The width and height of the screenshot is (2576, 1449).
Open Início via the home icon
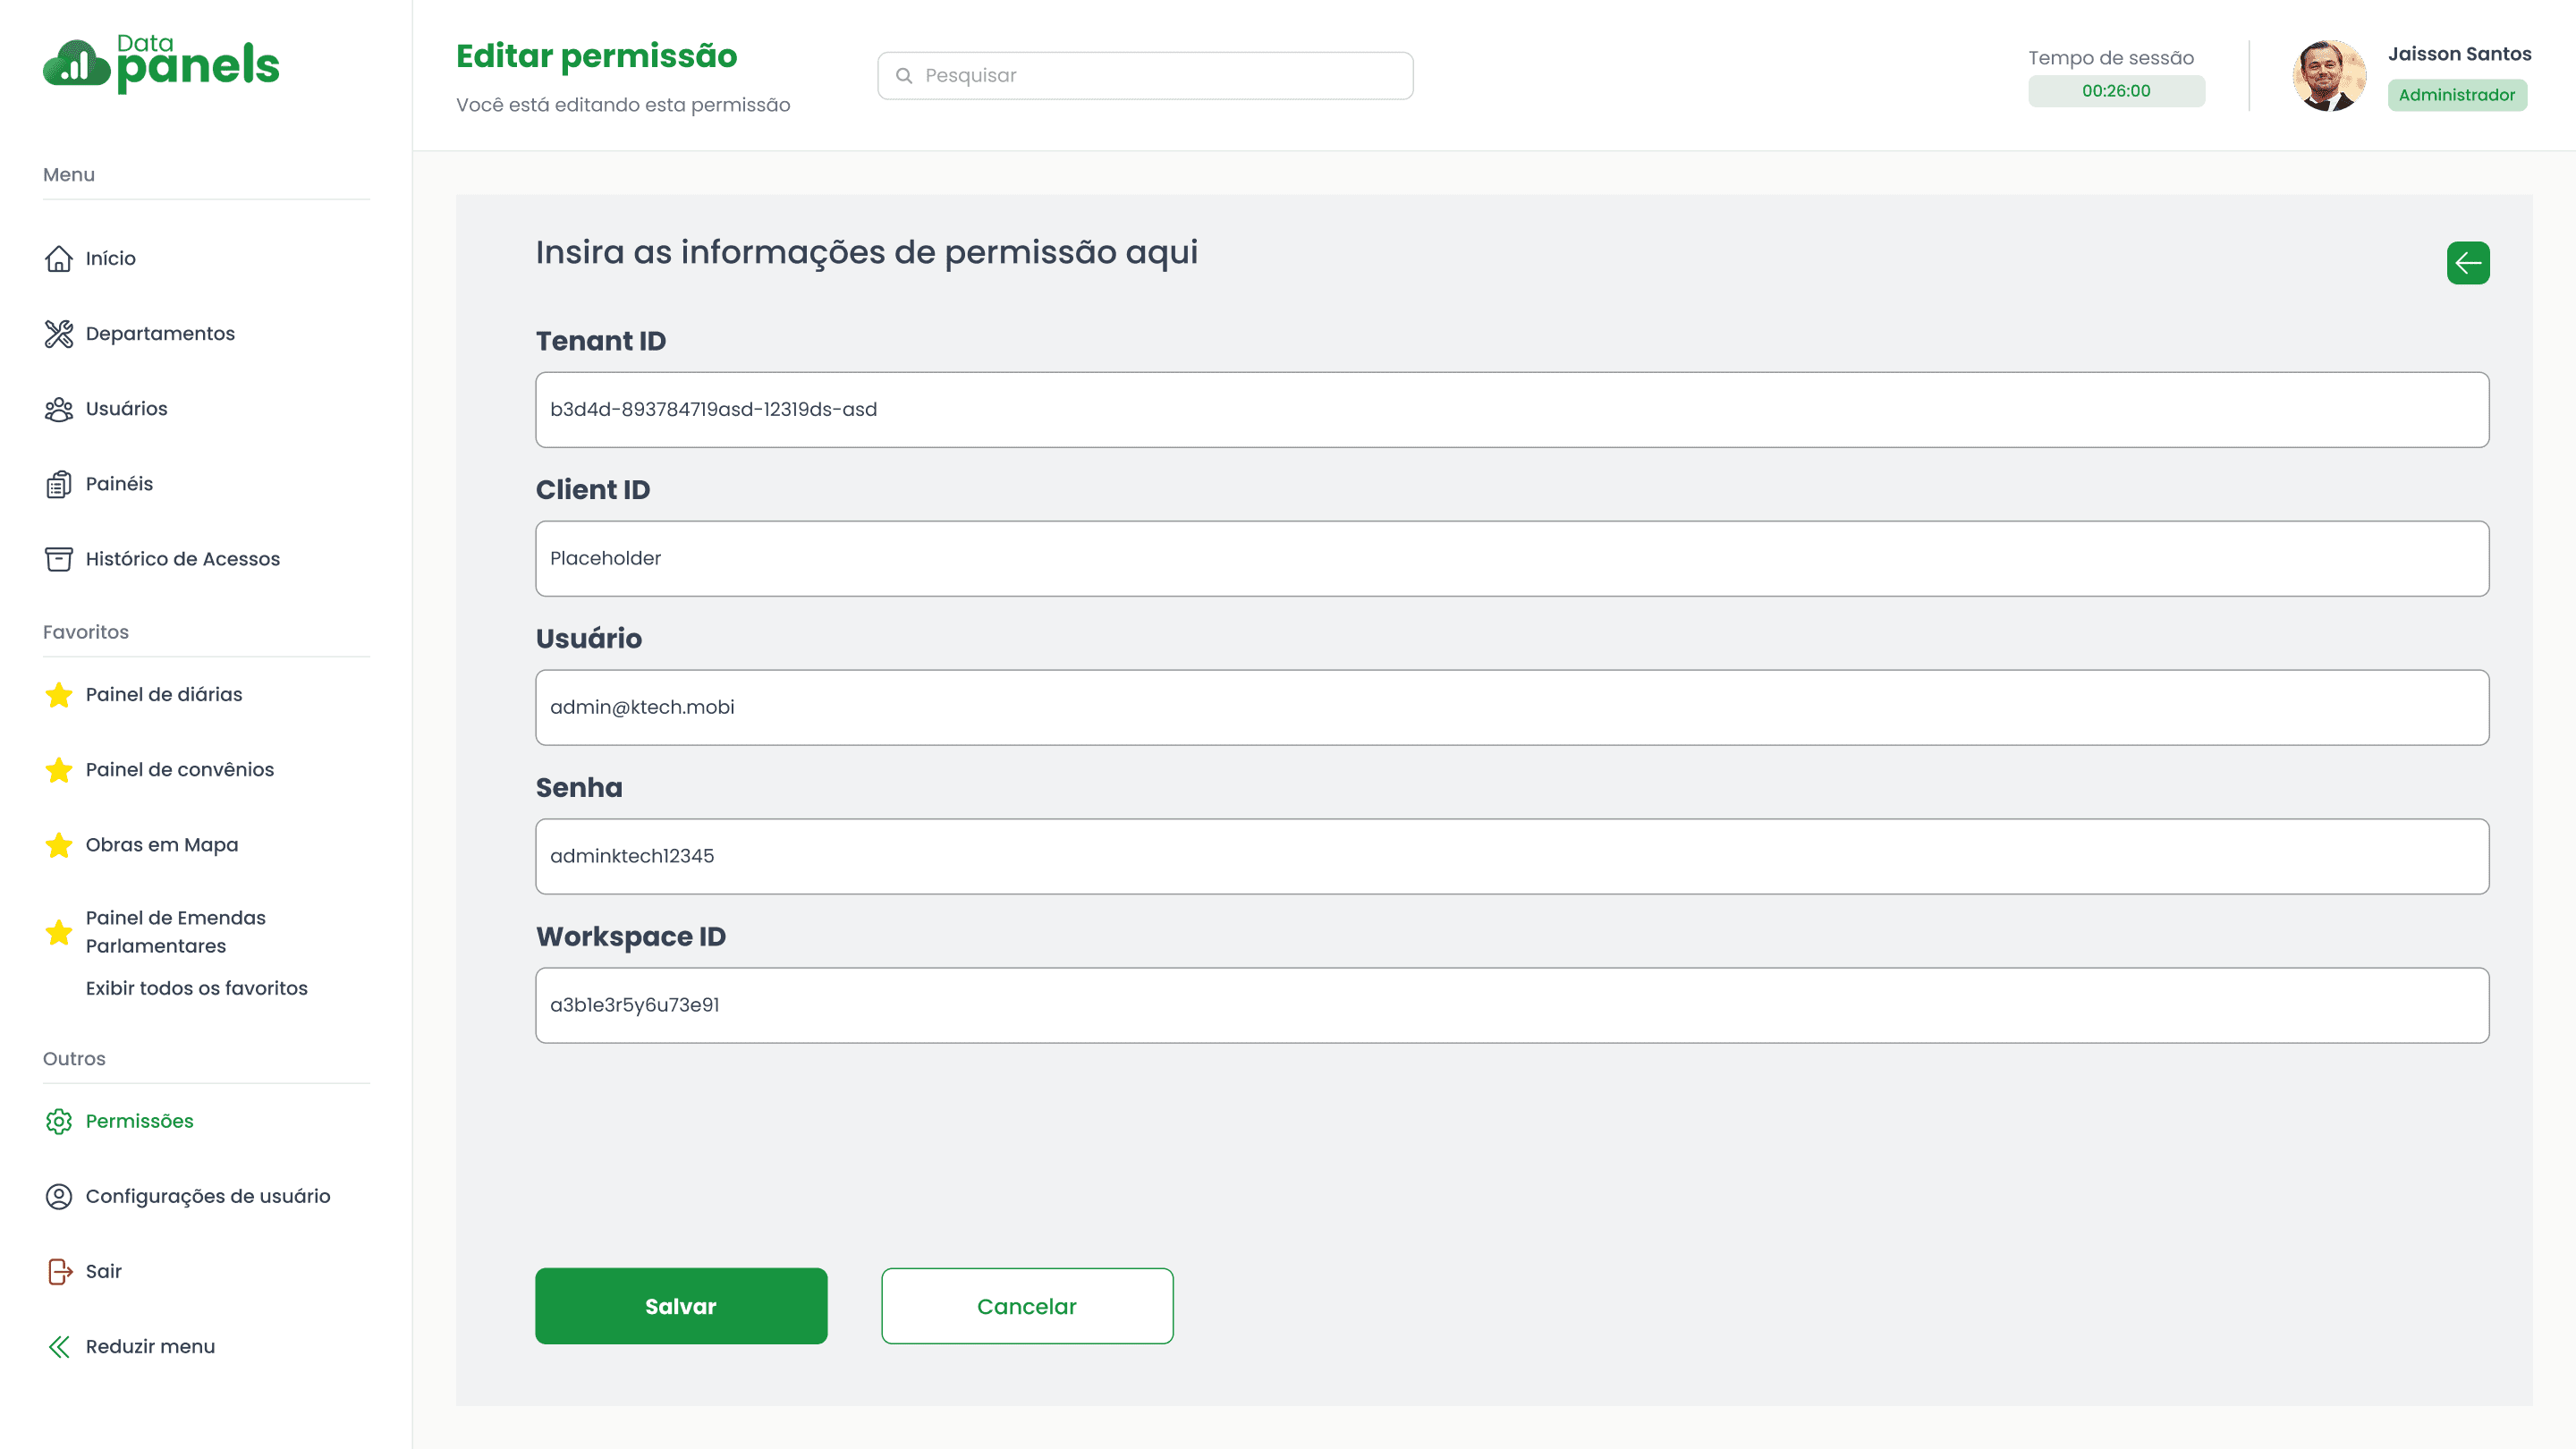coord(59,259)
